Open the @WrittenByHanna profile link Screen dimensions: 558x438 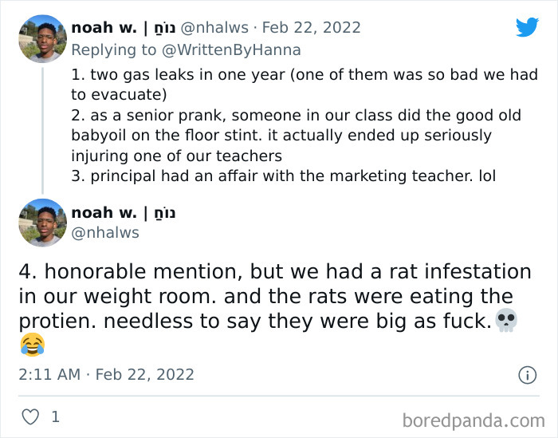(233, 50)
